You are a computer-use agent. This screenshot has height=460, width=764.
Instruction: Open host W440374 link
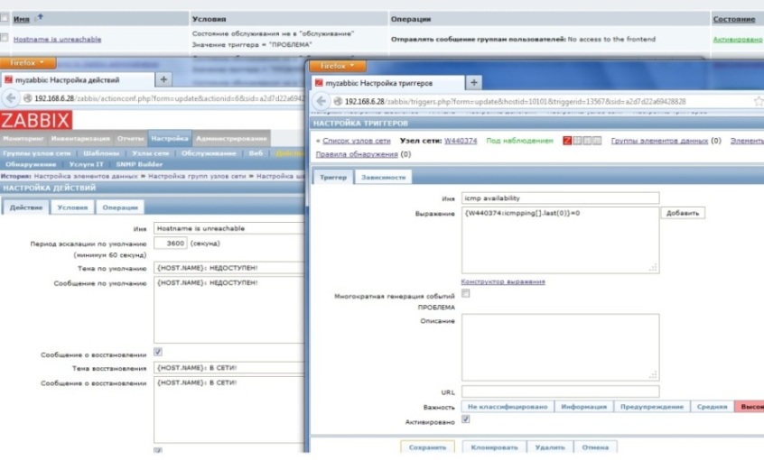(x=461, y=141)
